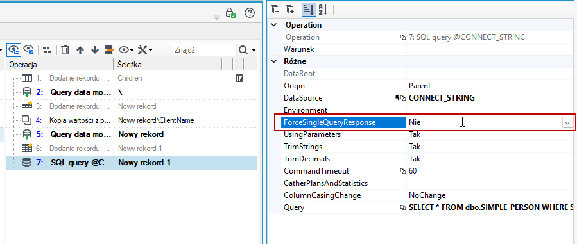The width and height of the screenshot is (577, 244).
Task: Open help with the question mark icon
Action: coord(250,13)
